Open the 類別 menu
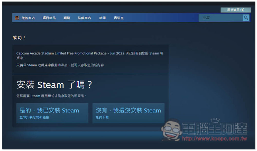Viewport: 257px width, 151px height. coord(67,18)
